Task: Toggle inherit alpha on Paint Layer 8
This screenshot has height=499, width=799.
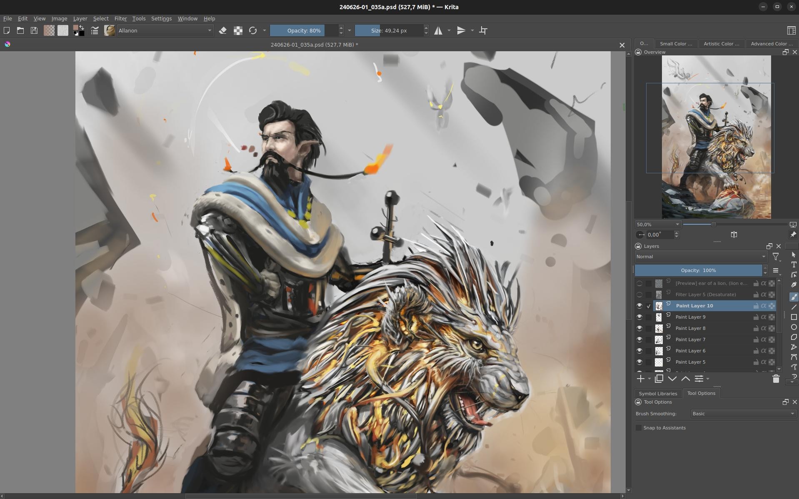Action: click(764, 329)
